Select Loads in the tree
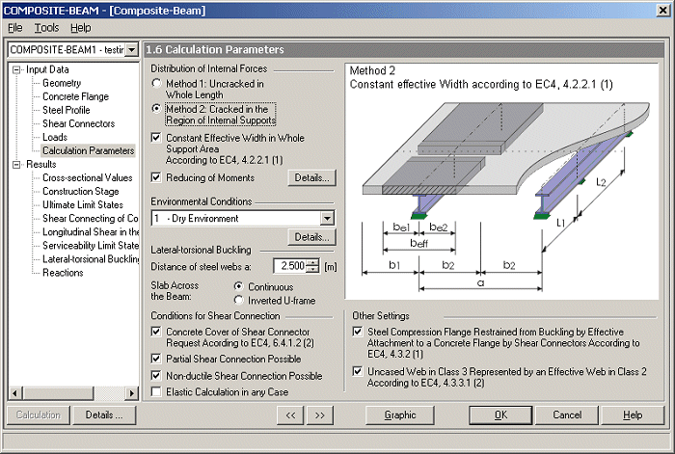Viewport: 675px width, 454px height. pos(55,137)
